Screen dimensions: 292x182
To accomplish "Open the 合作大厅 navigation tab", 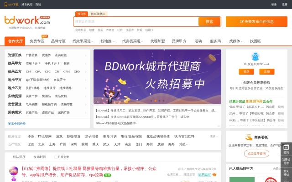I will click(x=16, y=41).
